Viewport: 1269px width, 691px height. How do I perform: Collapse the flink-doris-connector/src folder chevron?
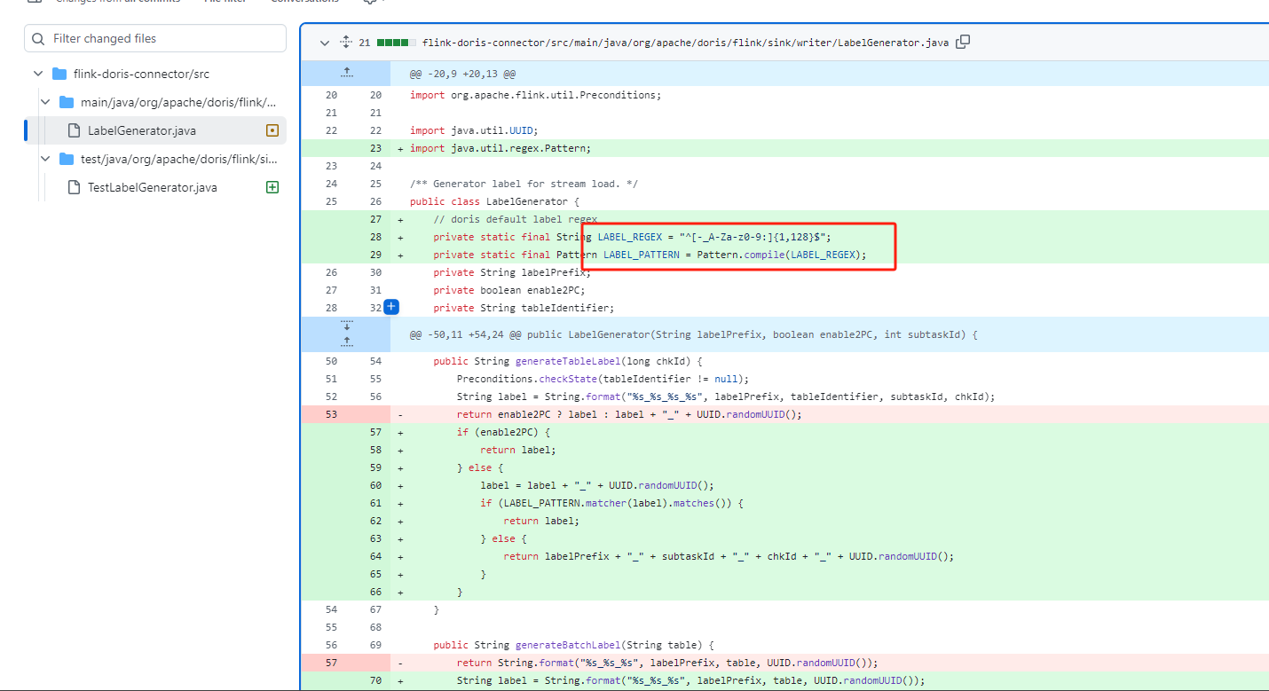37,74
